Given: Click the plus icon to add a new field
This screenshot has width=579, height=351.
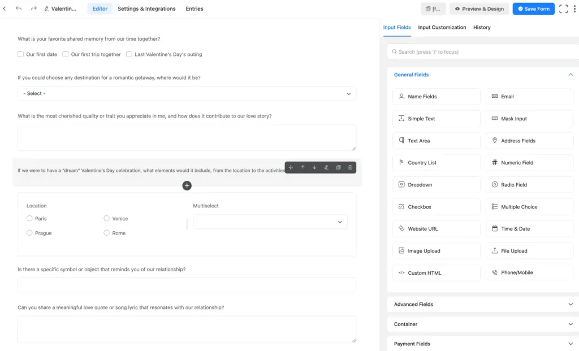Looking at the screenshot, I should [x=187, y=185].
